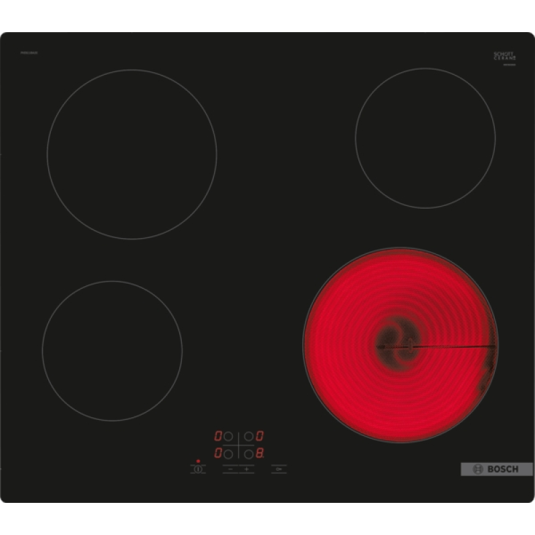Tap the front left heat level display
Image resolution: width=535 pixels, height=535 pixels.
pyautogui.click(x=218, y=453)
